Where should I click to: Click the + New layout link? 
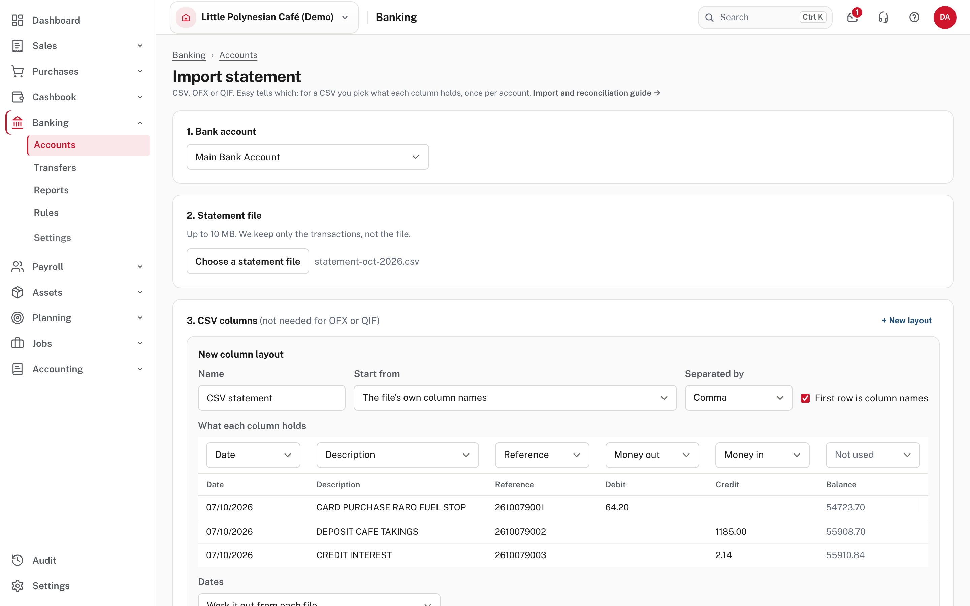point(906,320)
